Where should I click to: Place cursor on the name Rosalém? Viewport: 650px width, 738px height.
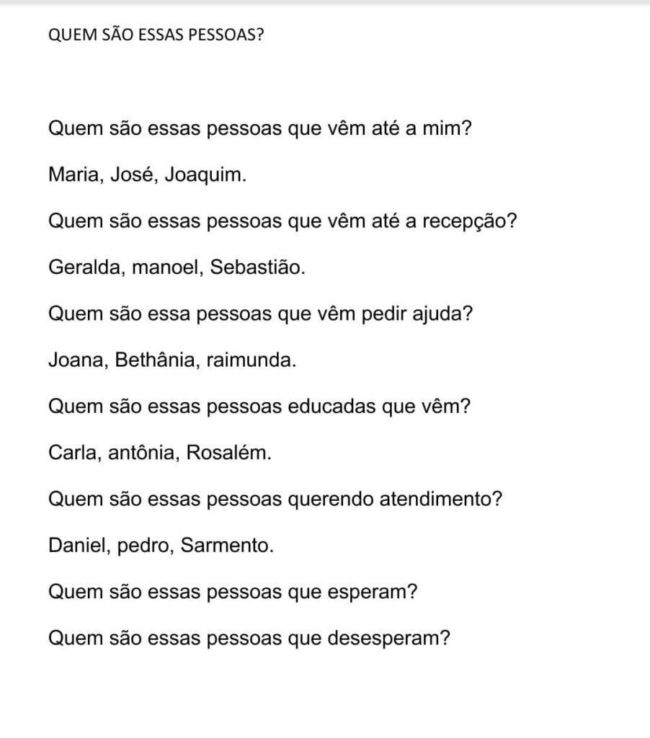point(227,452)
